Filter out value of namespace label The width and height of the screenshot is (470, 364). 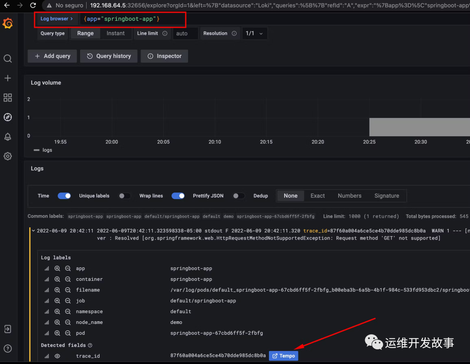(x=68, y=311)
